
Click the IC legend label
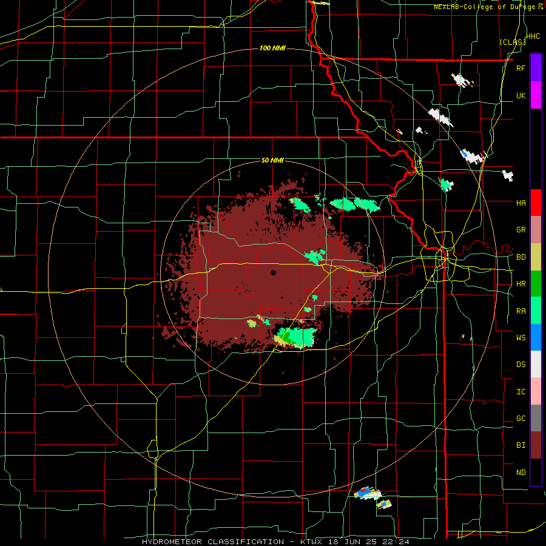521,392
